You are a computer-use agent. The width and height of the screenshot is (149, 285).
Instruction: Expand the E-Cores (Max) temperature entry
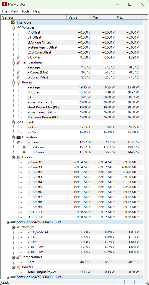(x=19, y=78)
